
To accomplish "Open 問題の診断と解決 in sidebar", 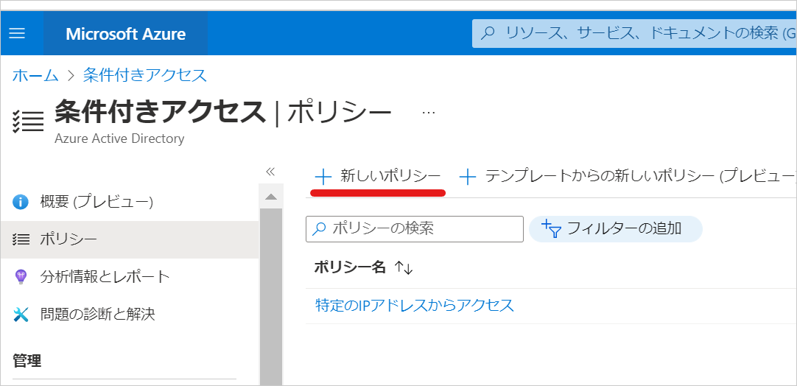I will [97, 315].
